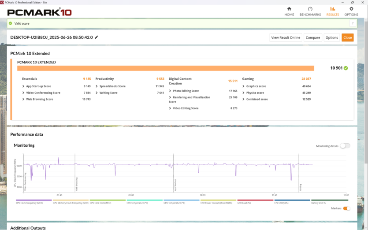Click the result name DESKTOP-U2IB8OJ text

point(52,37)
